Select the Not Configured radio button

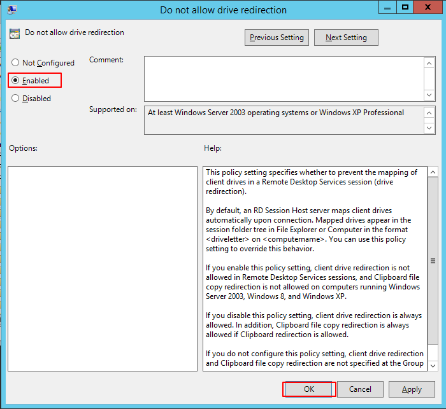point(15,62)
